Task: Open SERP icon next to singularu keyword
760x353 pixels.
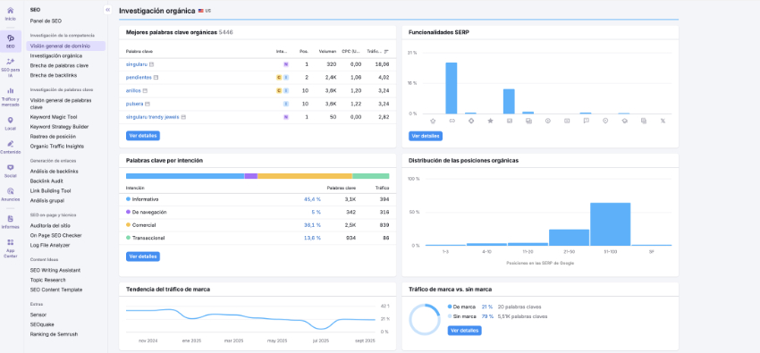Action: point(151,64)
